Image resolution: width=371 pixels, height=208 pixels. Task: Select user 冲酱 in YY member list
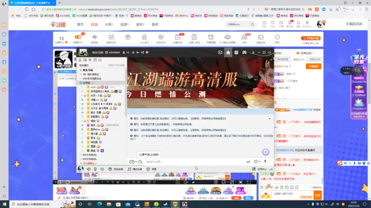coord(95,100)
